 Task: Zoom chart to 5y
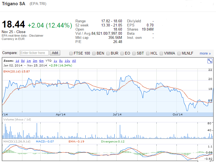click(61, 61)
